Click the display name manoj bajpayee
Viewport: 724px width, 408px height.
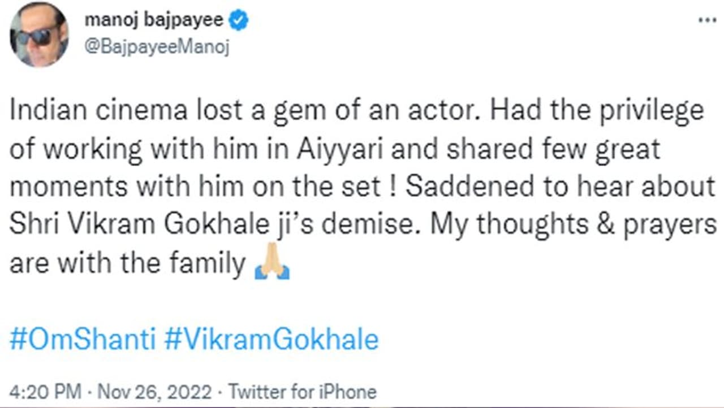point(155,21)
